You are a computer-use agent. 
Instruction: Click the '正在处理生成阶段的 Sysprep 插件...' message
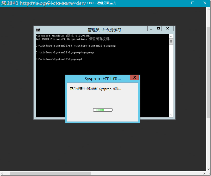pyautogui.click(x=96, y=89)
